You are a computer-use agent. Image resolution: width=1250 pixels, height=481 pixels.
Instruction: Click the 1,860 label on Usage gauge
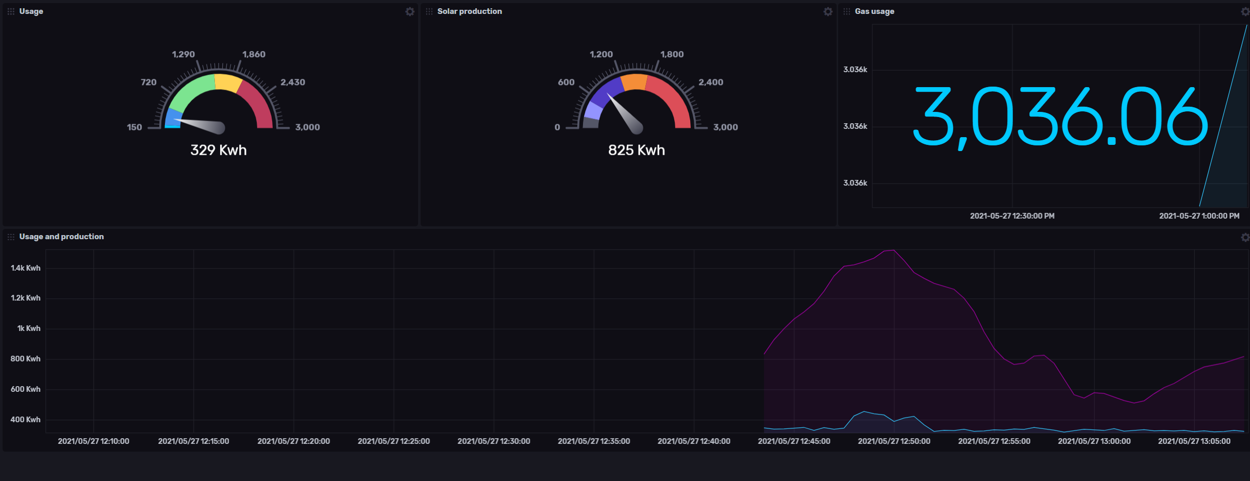coord(254,54)
